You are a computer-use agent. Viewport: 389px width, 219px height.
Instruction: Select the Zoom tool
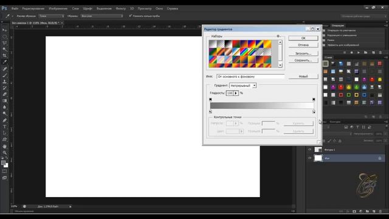pos(4,153)
